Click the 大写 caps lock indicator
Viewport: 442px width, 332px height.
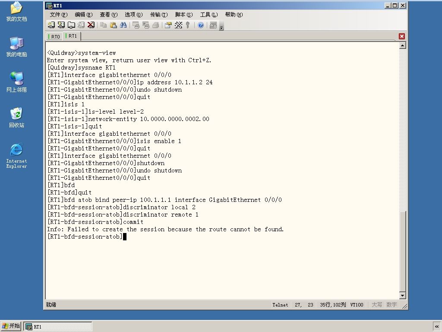pos(376,305)
